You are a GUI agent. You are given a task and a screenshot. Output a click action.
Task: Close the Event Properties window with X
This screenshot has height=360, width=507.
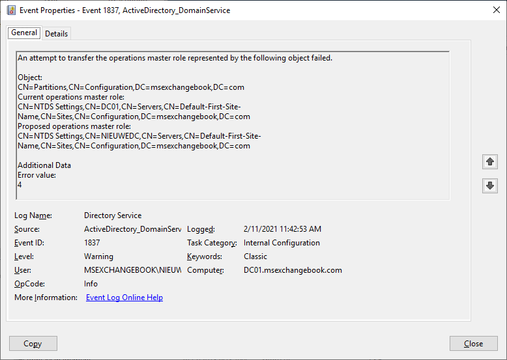point(492,10)
